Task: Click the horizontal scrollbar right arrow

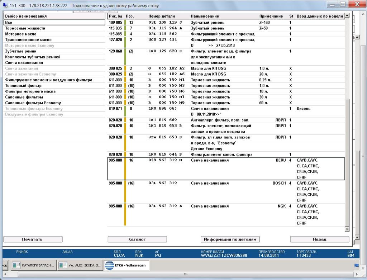Action: 357,274
